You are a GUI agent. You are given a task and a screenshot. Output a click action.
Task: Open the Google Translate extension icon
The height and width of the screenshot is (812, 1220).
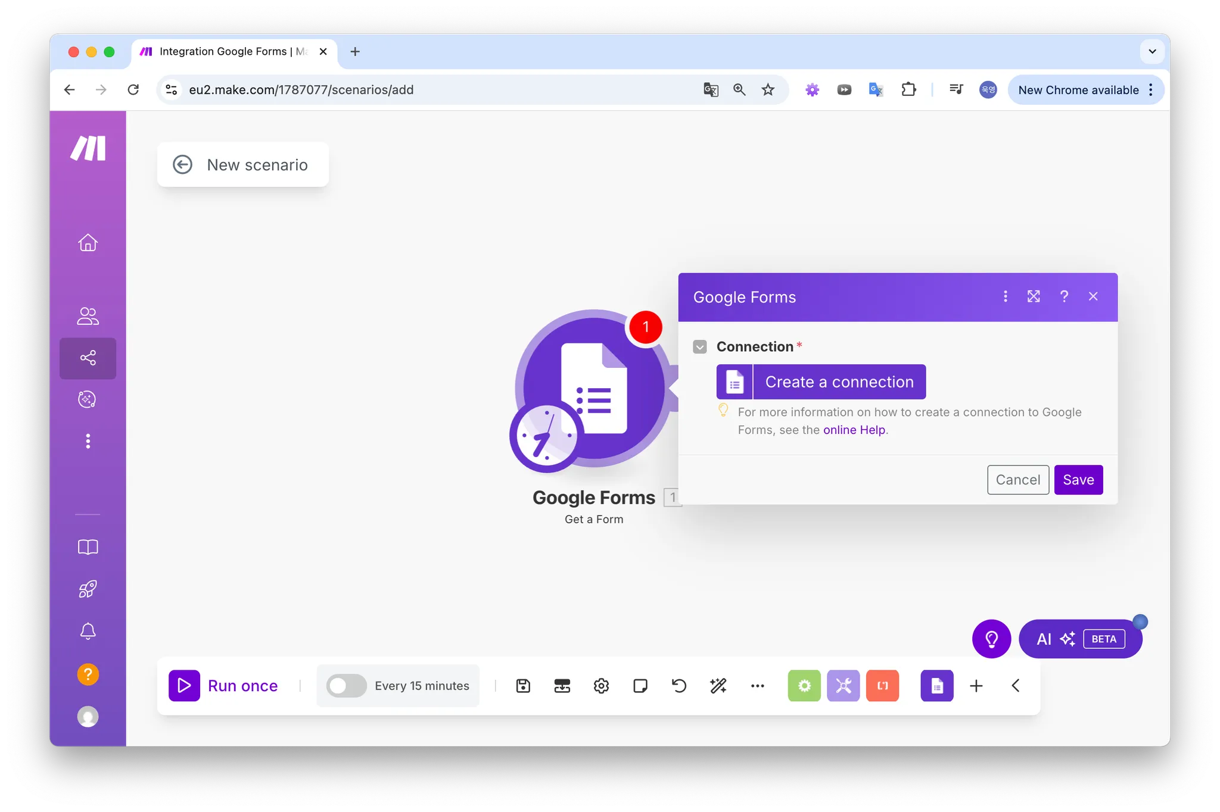click(x=876, y=90)
